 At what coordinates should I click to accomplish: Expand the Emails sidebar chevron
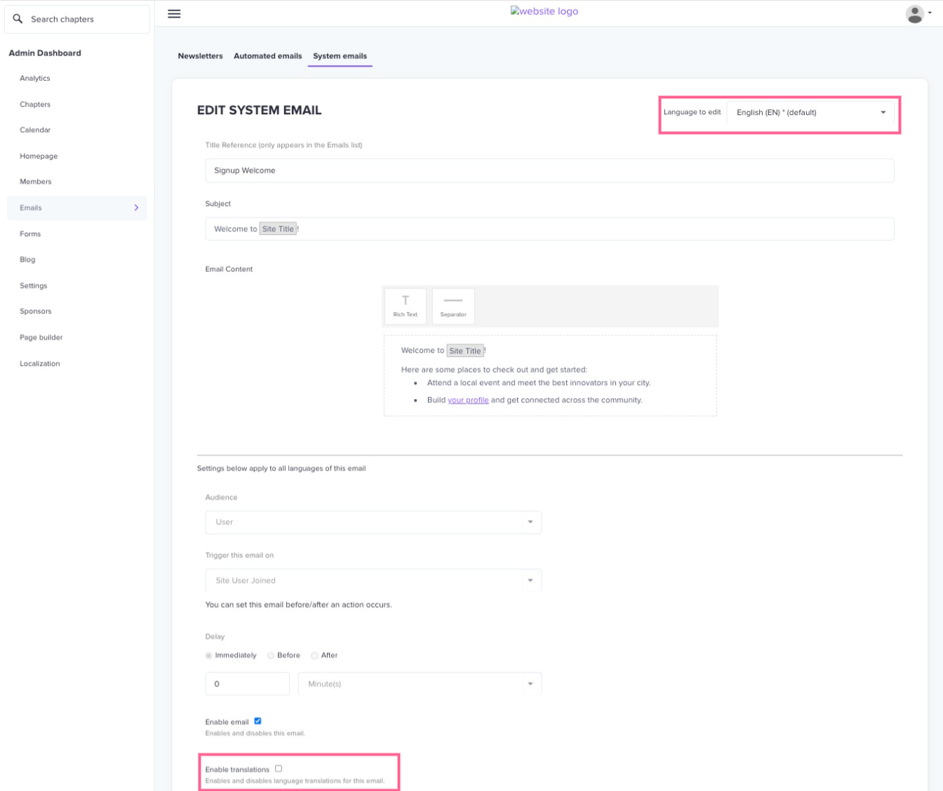coord(136,208)
